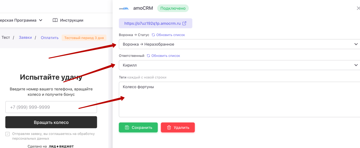Image resolution: width=360 pixels, height=148 pixels.
Task: Click the Теги text area with Колесо фортуны
Action: click(239, 100)
